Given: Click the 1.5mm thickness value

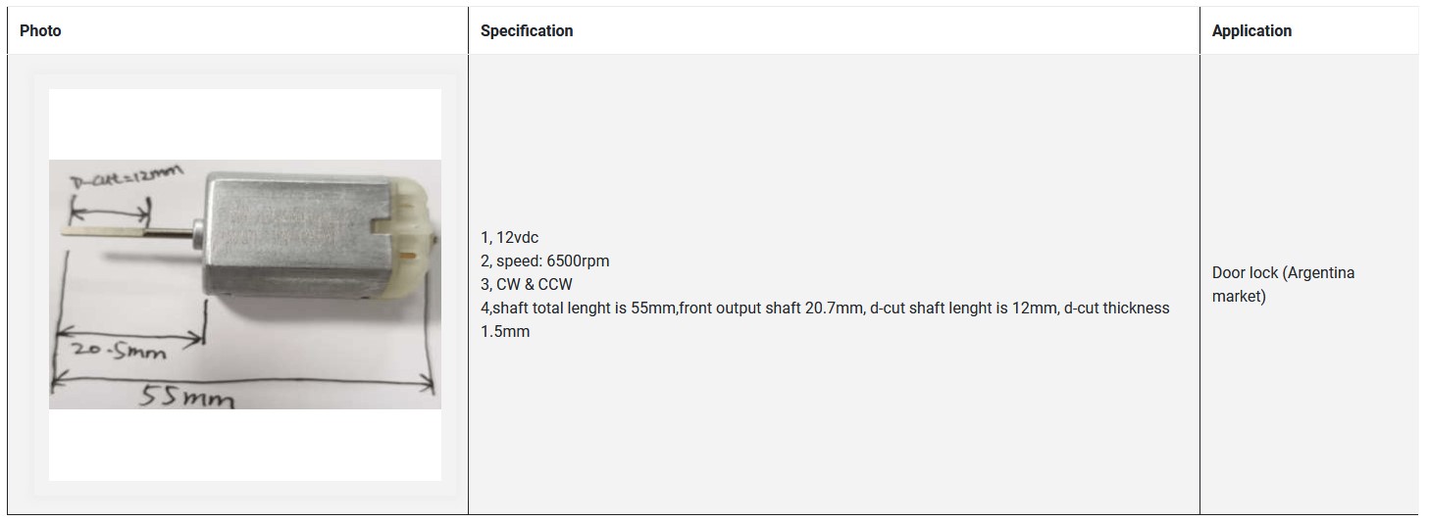Looking at the screenshot, I should point(504,331).
